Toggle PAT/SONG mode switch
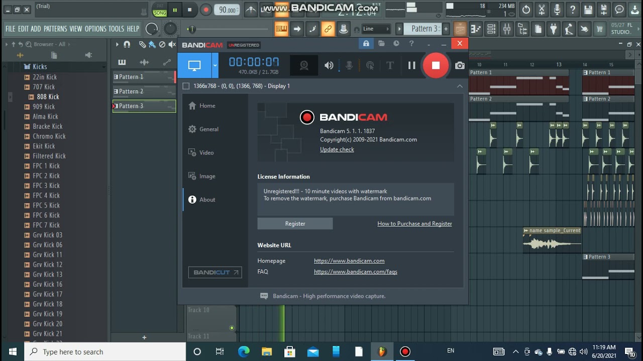The image size is (643, 361). [160, 10]
